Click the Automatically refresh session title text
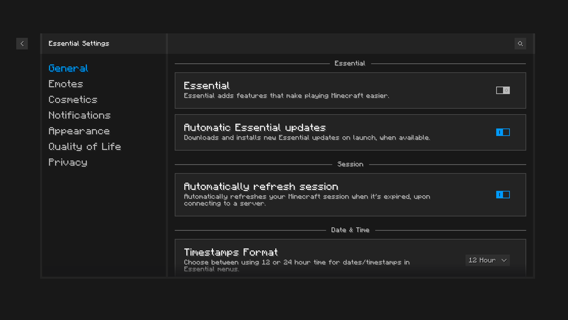 [261, 186]
